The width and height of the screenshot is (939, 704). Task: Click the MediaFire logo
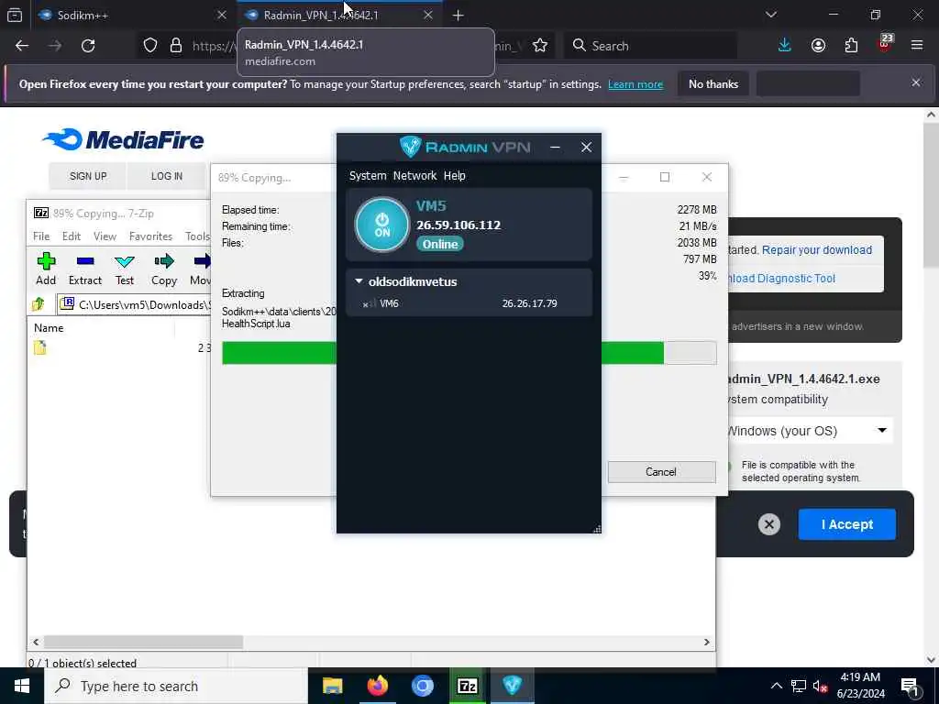[124, 139]
